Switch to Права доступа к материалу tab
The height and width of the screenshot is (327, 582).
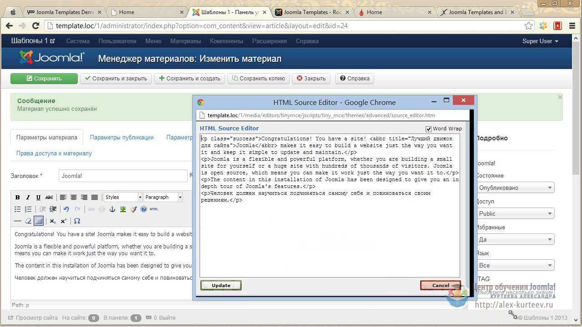[x=54, y=153]
